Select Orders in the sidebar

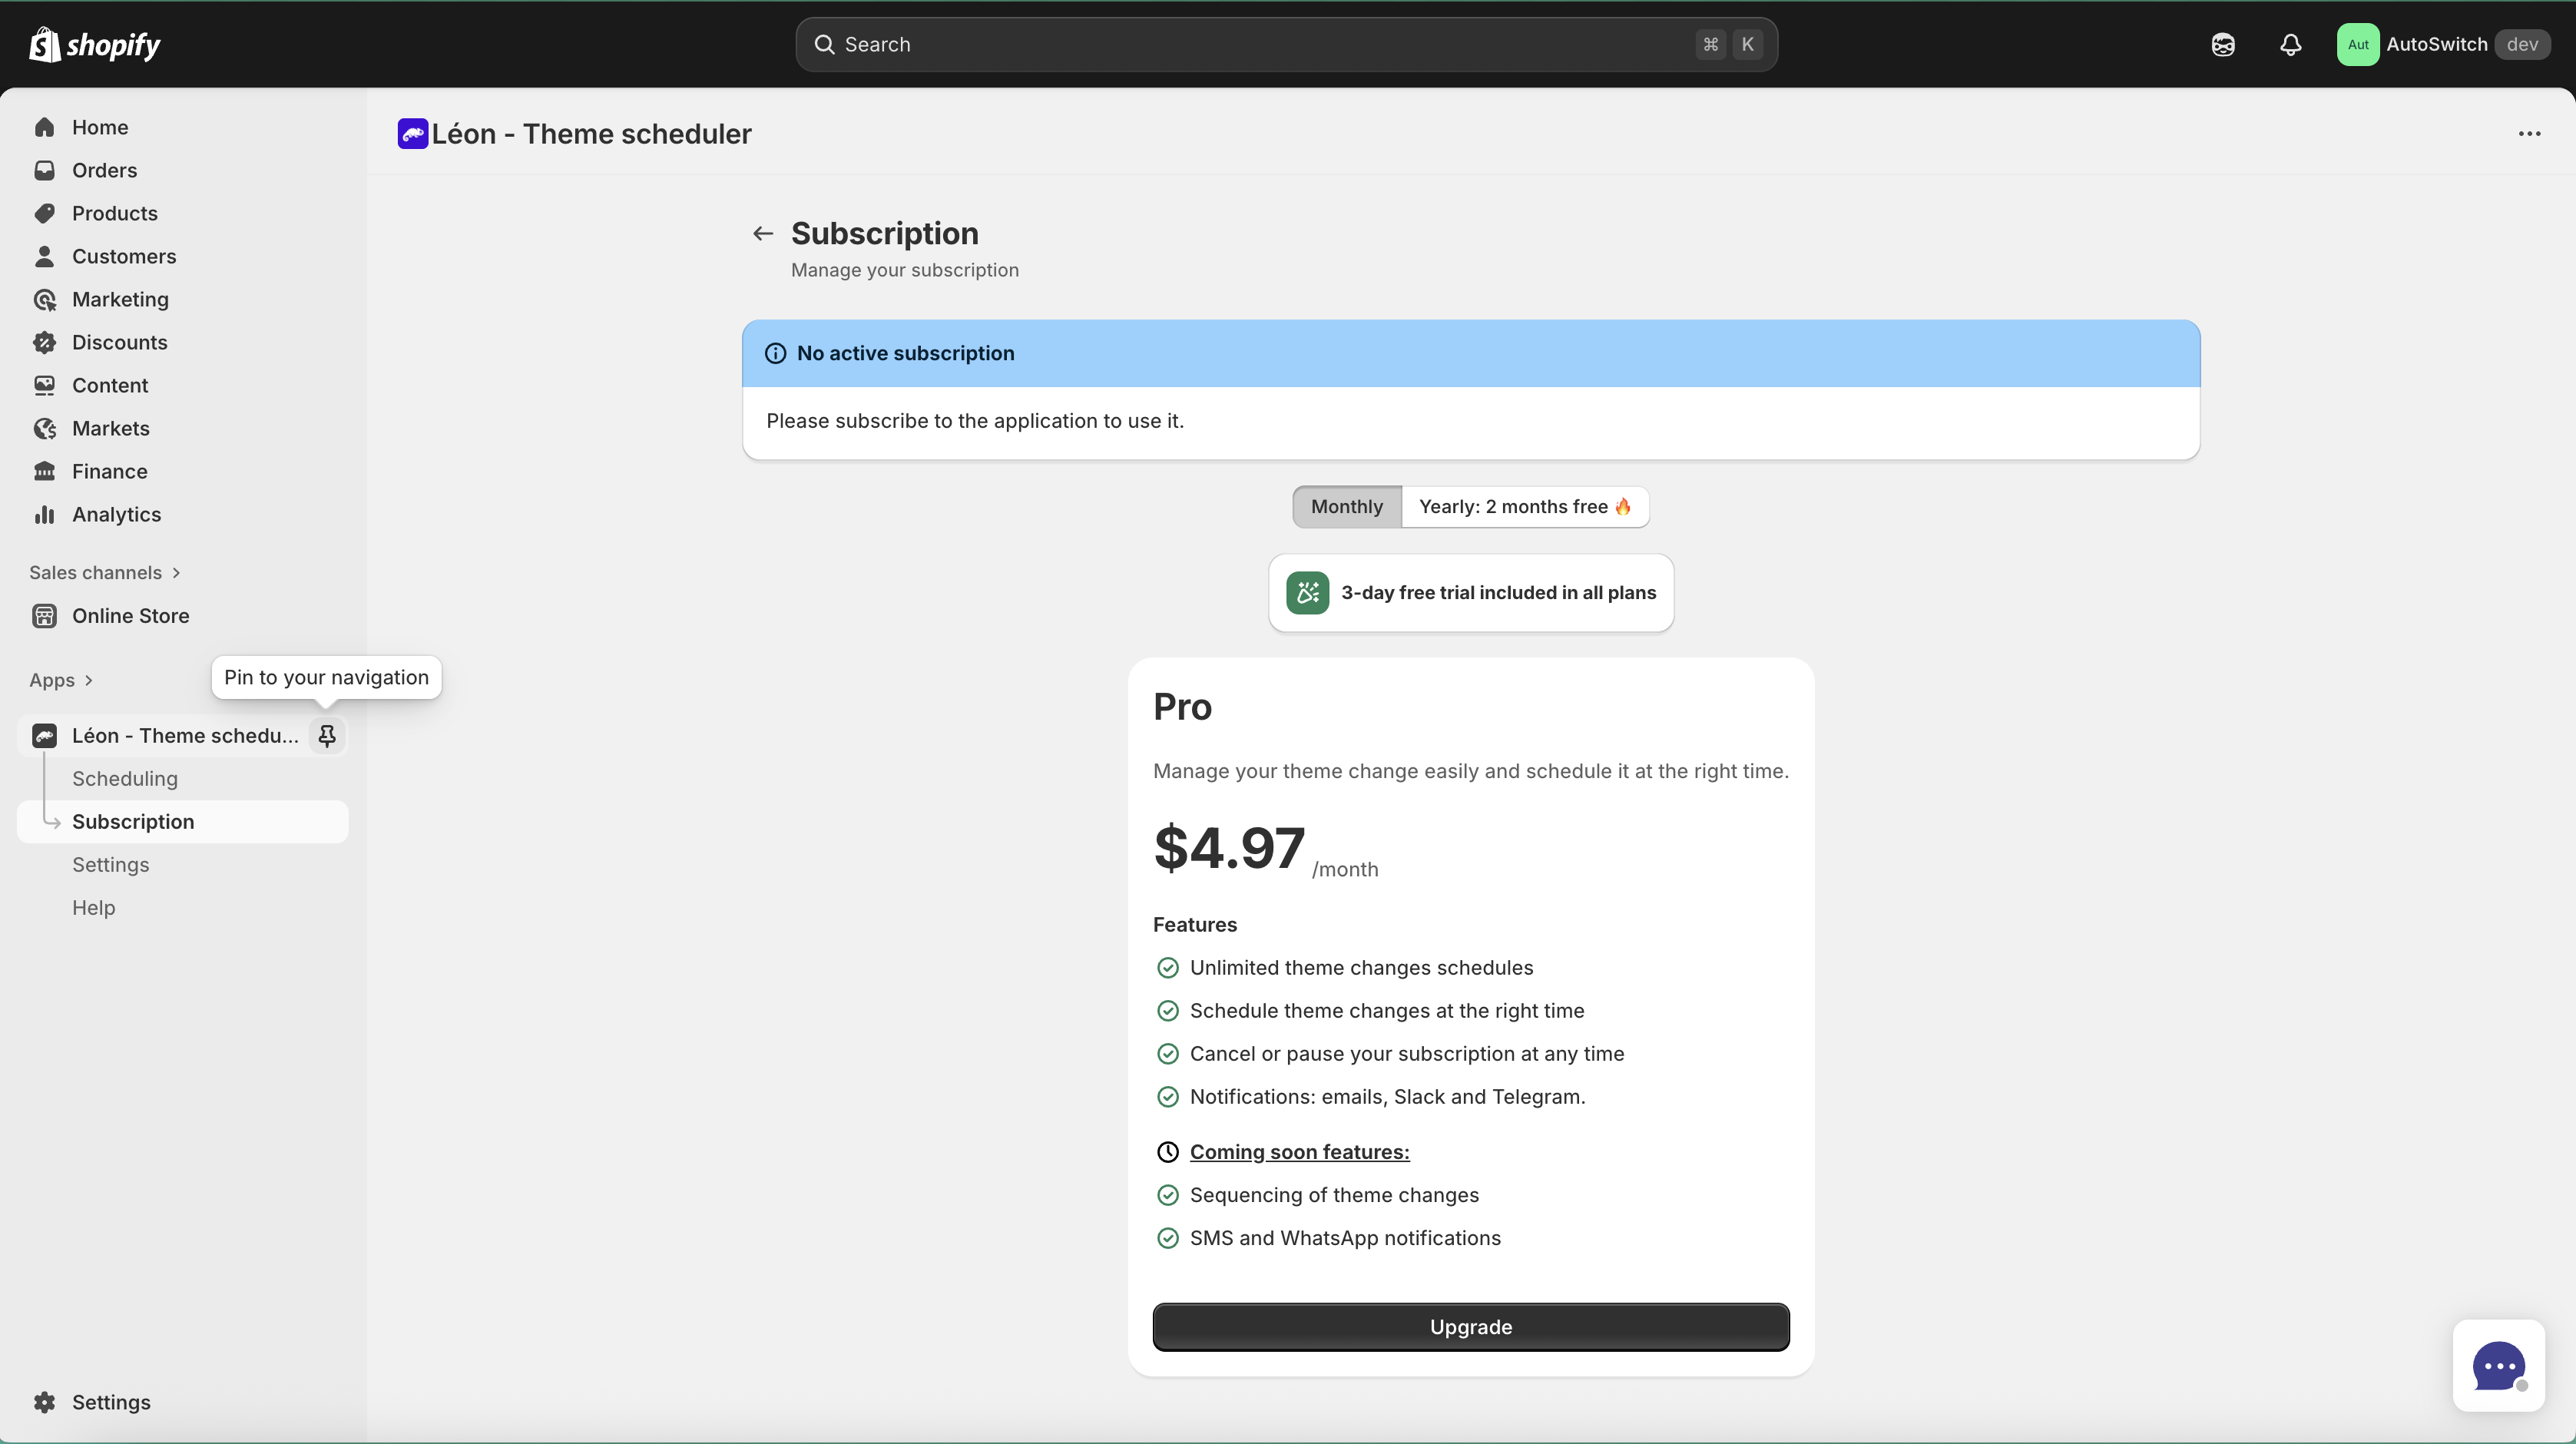[x=104, y=170]
